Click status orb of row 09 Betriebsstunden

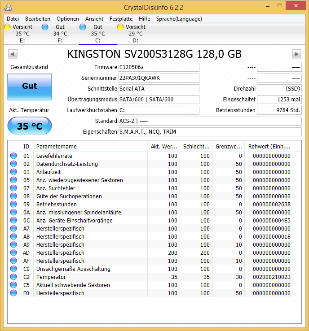(x=13, y=204)
